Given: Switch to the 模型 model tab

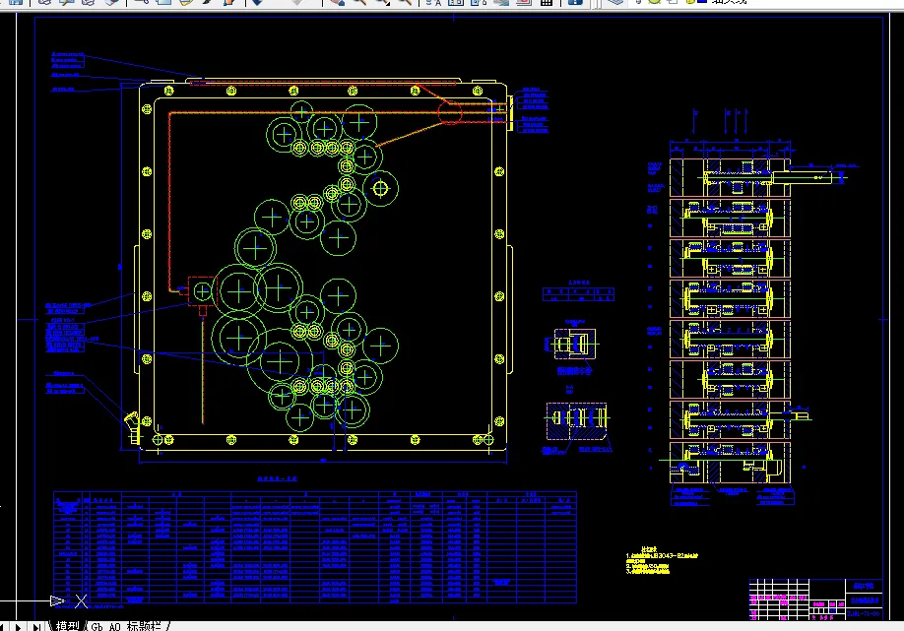Looking at the screenshot, I should click(x=67, y=626).
